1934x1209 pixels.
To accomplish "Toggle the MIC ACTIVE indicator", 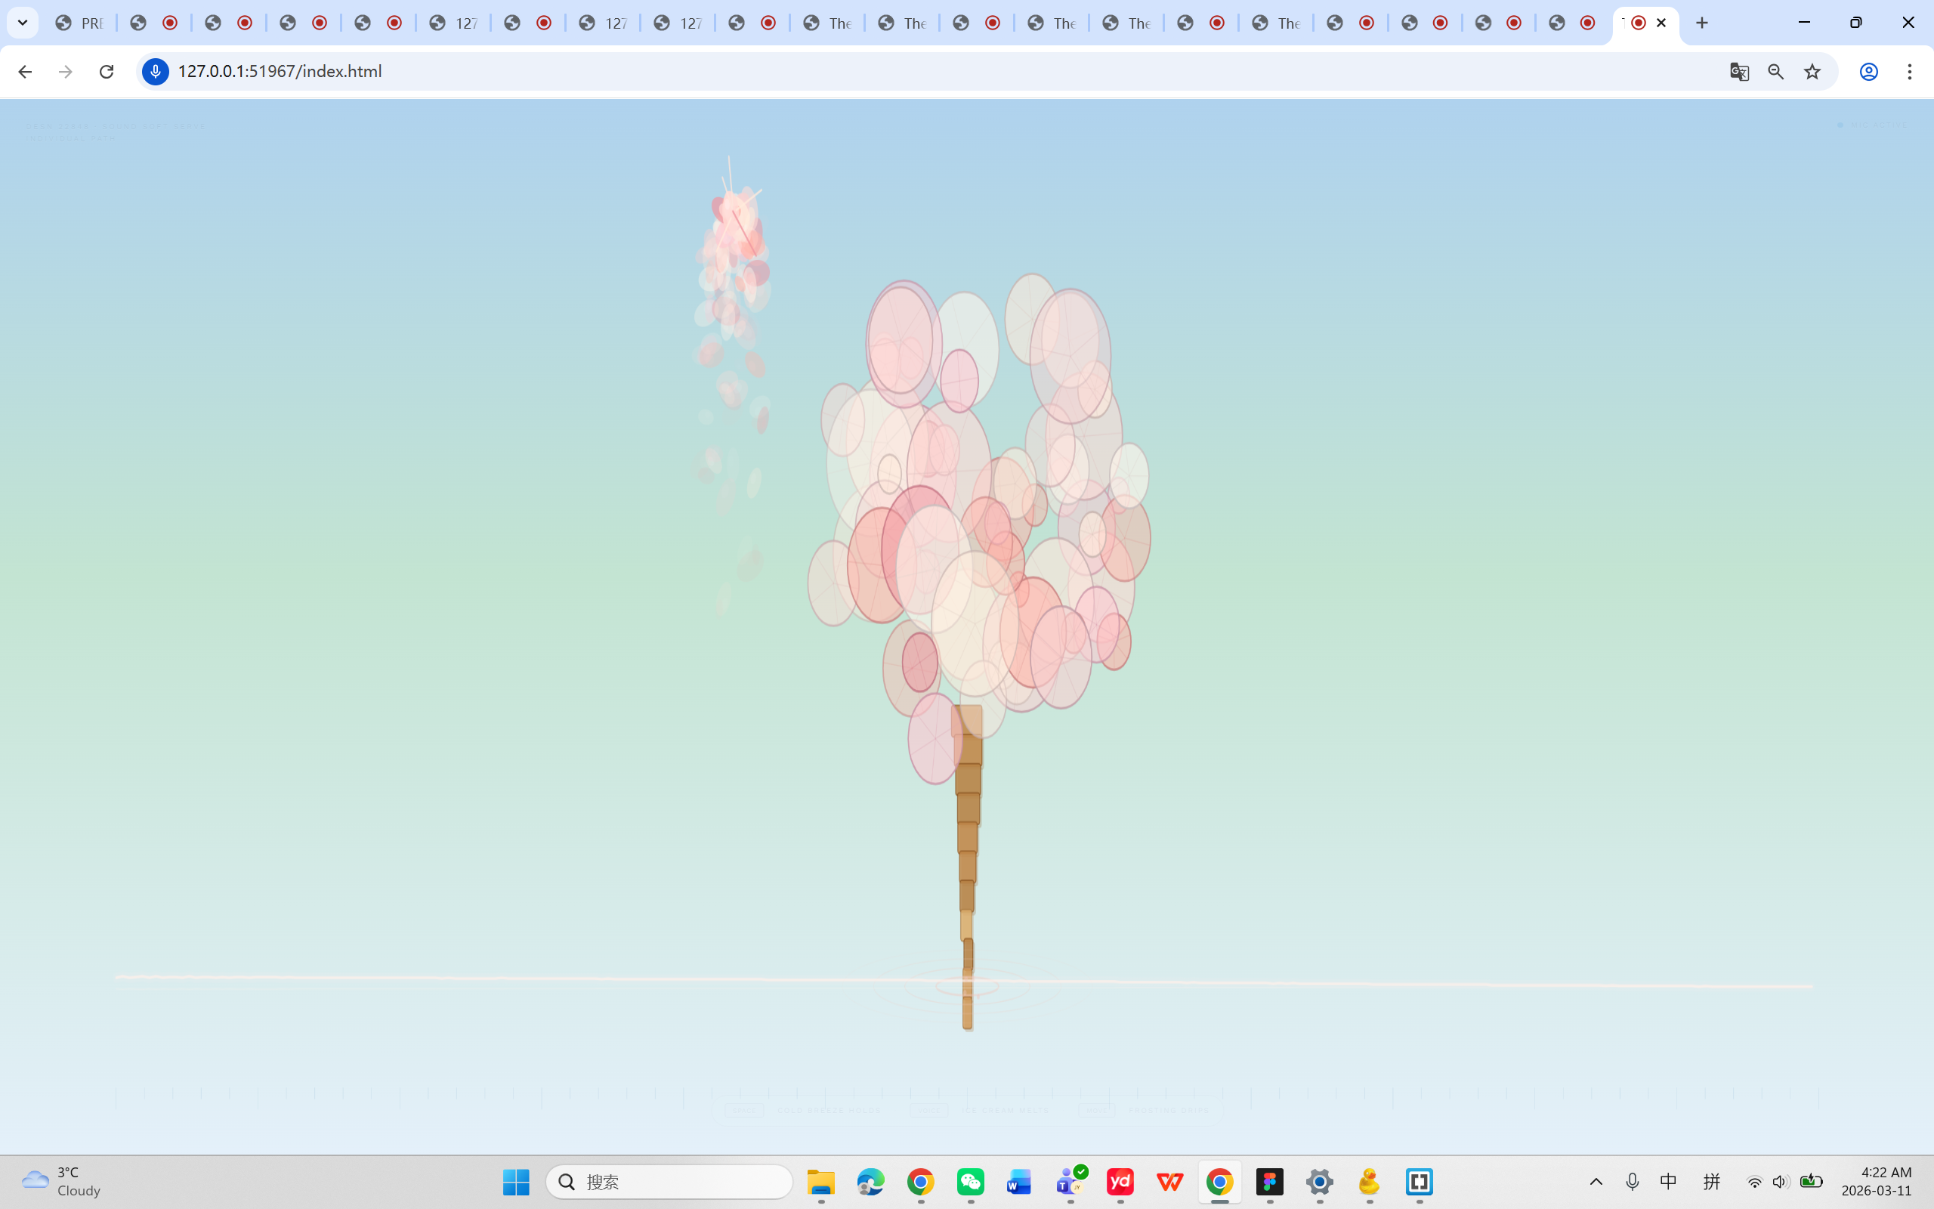I will [1874, 125].
